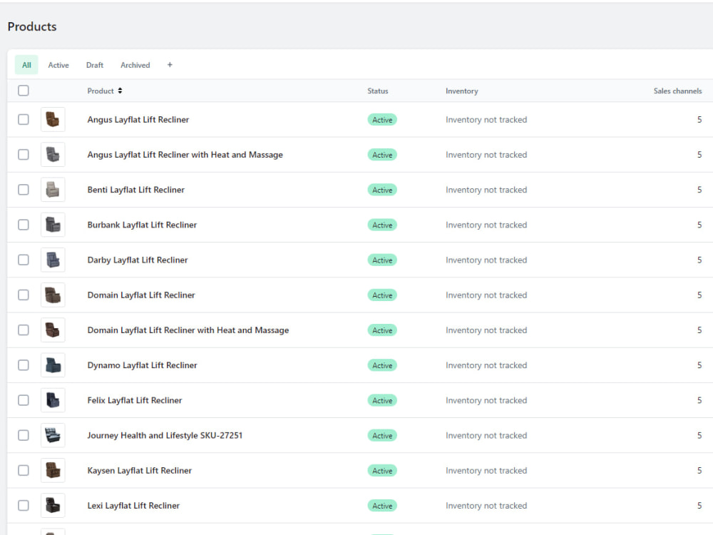Check the Journey Health SKU-27251 row
Screen dimensions: 713x535
pos(24,435)
